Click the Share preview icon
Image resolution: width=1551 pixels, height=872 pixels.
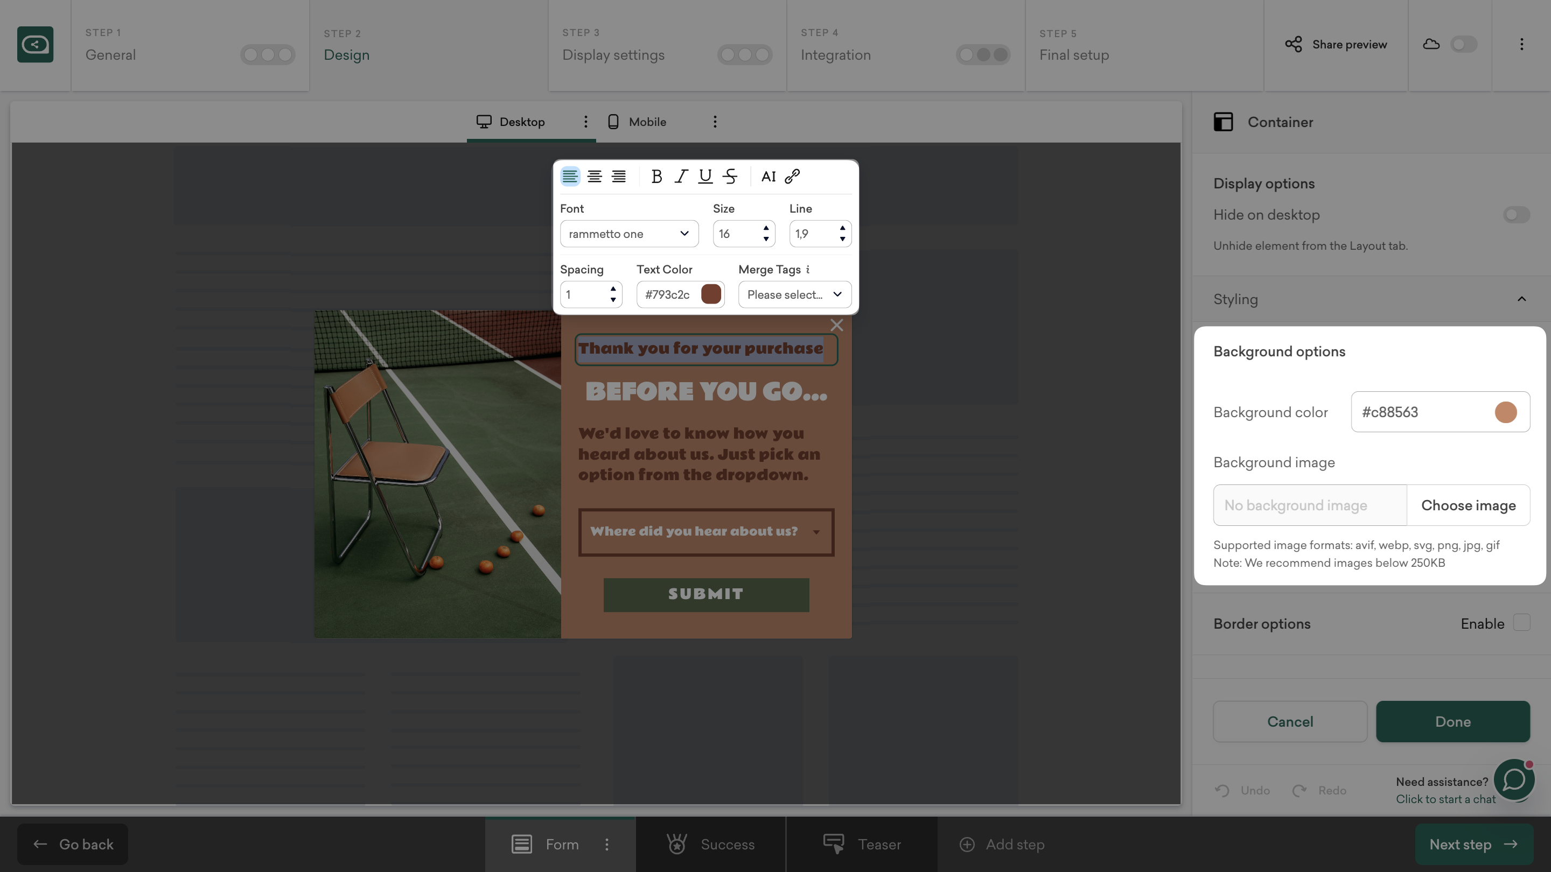pyautogui.click(x=1293, y=44)
